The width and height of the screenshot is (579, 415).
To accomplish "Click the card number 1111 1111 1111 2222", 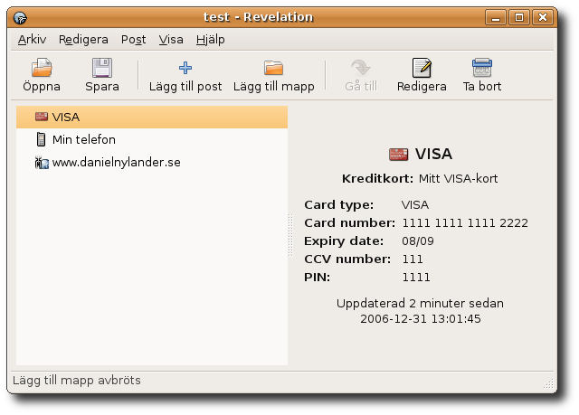I will point(465,222).
